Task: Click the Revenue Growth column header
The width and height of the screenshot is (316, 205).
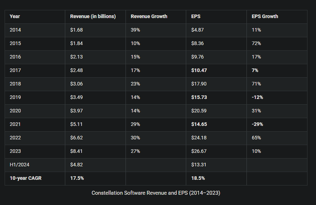Action: click(149, 16)
